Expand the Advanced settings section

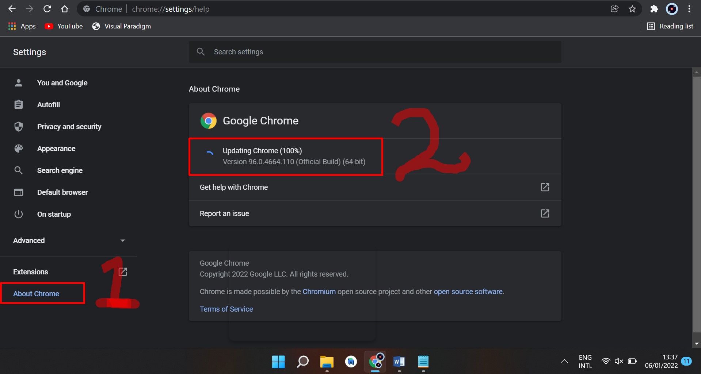[69, 240]
